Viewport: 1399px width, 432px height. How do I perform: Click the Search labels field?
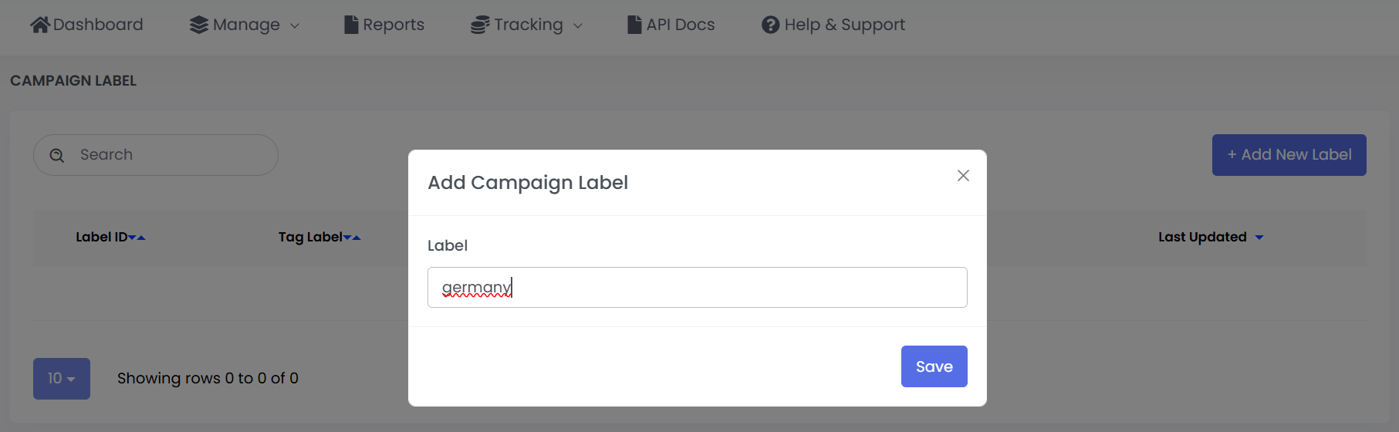pos(170,155)
